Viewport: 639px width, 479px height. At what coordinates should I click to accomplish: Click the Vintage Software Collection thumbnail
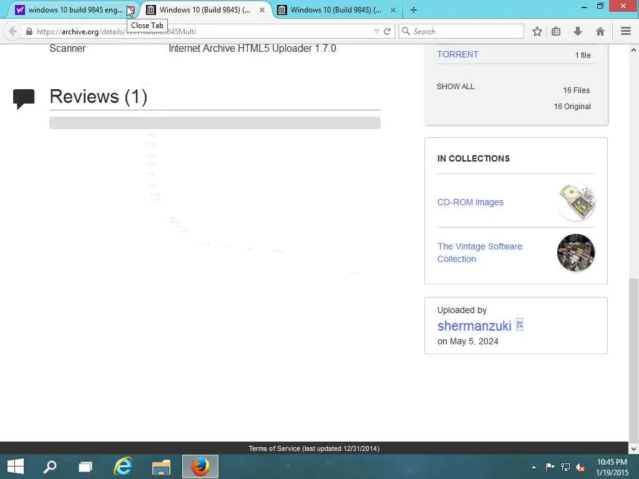[x=576, y=253]
